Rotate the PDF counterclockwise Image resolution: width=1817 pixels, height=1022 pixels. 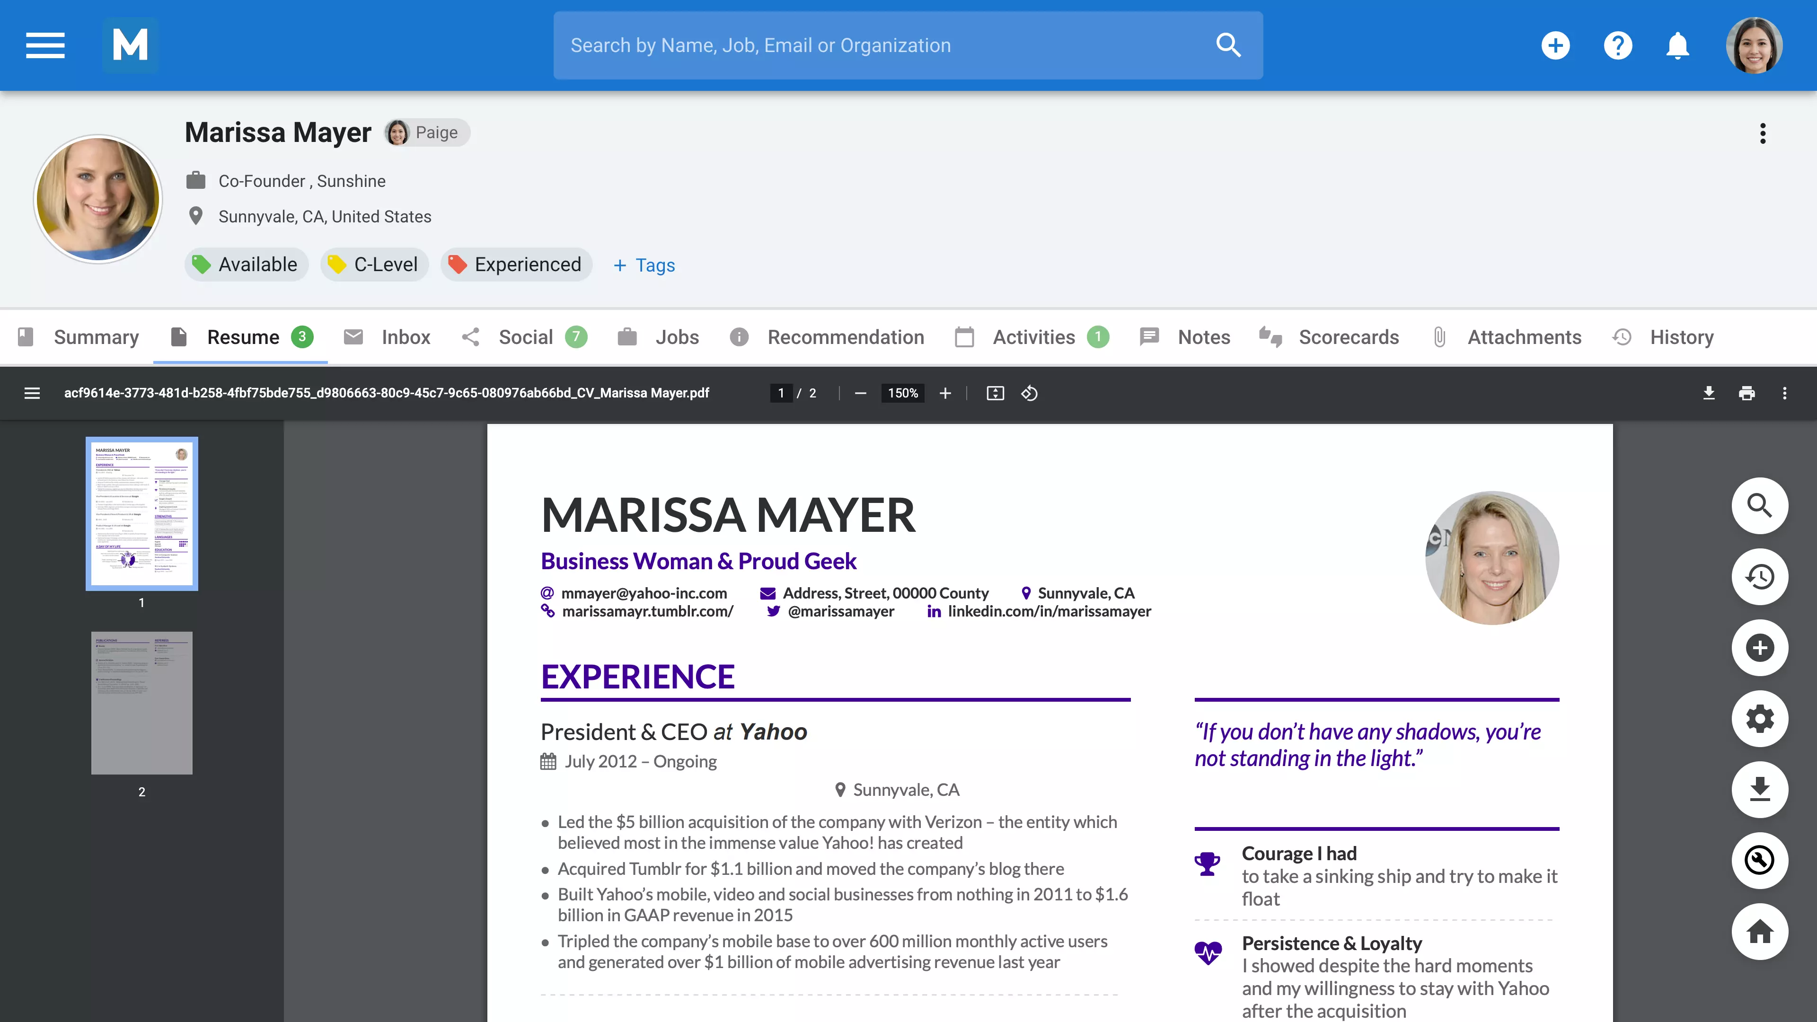(x=1029, y=393)
